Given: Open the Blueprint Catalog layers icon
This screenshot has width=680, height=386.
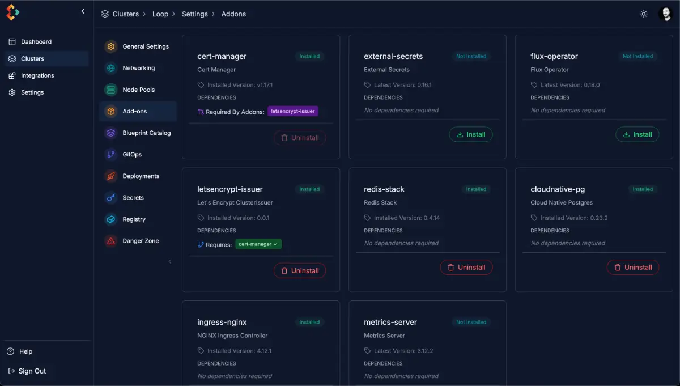Looking at the screenshot, I should [111, 133].
